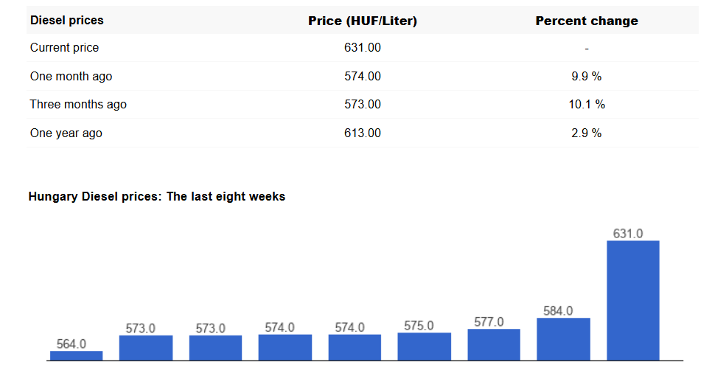The height and width of the screenshot is (379, 726).
Task: Click the Three months ago row label
Action: [78, 105]
